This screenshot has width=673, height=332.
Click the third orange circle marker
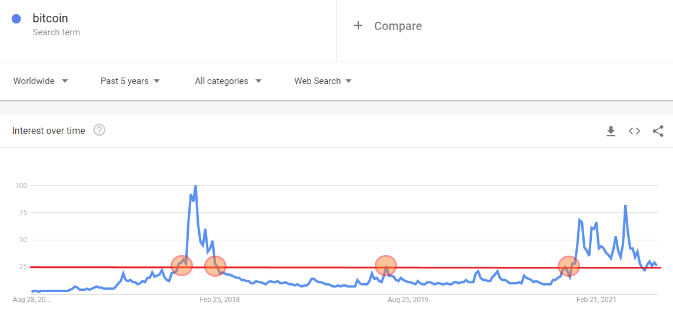385,266
